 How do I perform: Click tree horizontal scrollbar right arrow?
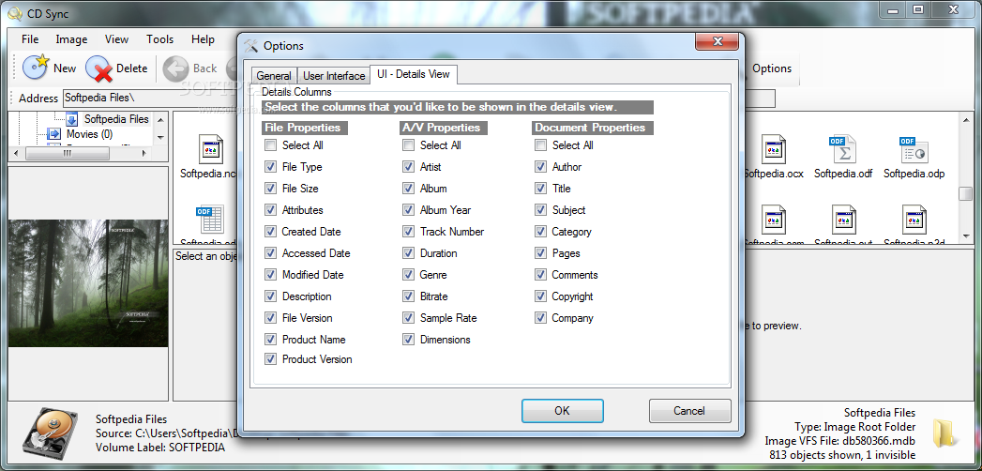[144, 154]
